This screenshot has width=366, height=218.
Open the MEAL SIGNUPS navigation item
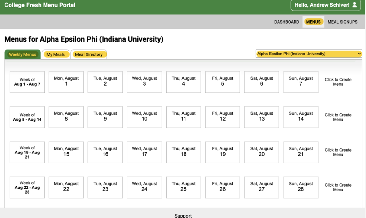pos(342,22)
